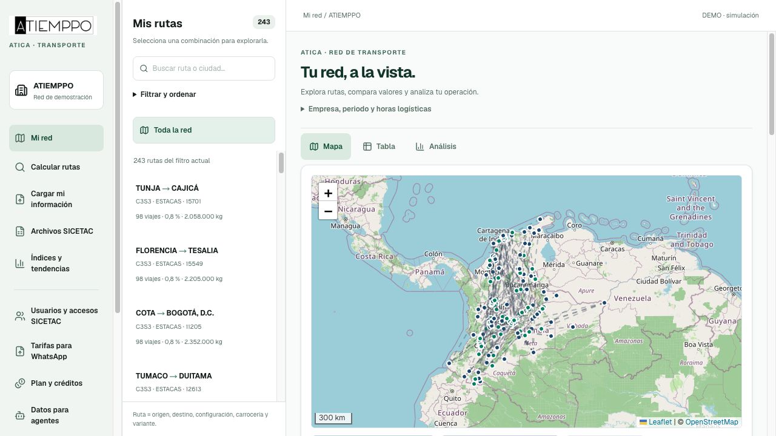Select the TUMACO → DUITAMA route
Screen dimensions: 776x436
click(x=205, y=383)
